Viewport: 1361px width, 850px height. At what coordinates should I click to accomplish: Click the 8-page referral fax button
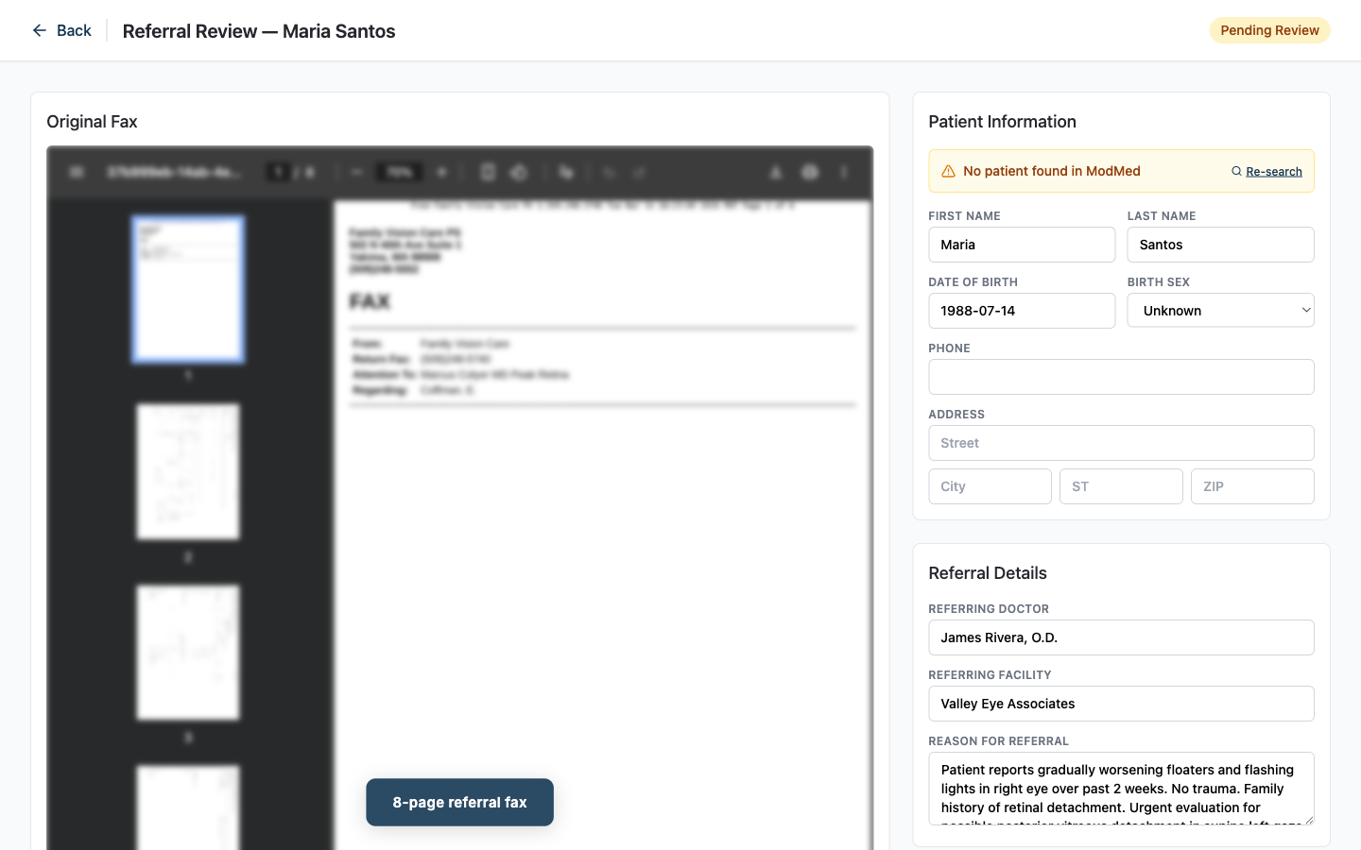[460, 802]
